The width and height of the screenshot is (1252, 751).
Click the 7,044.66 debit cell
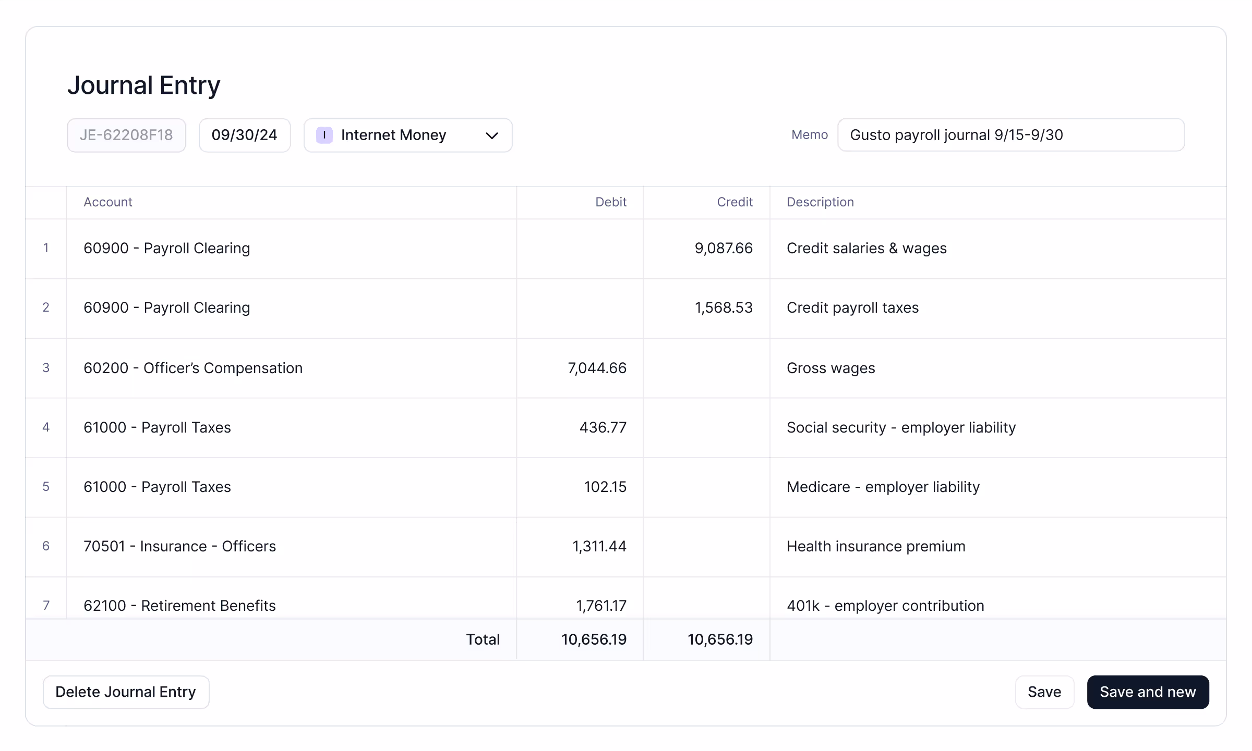597,368
